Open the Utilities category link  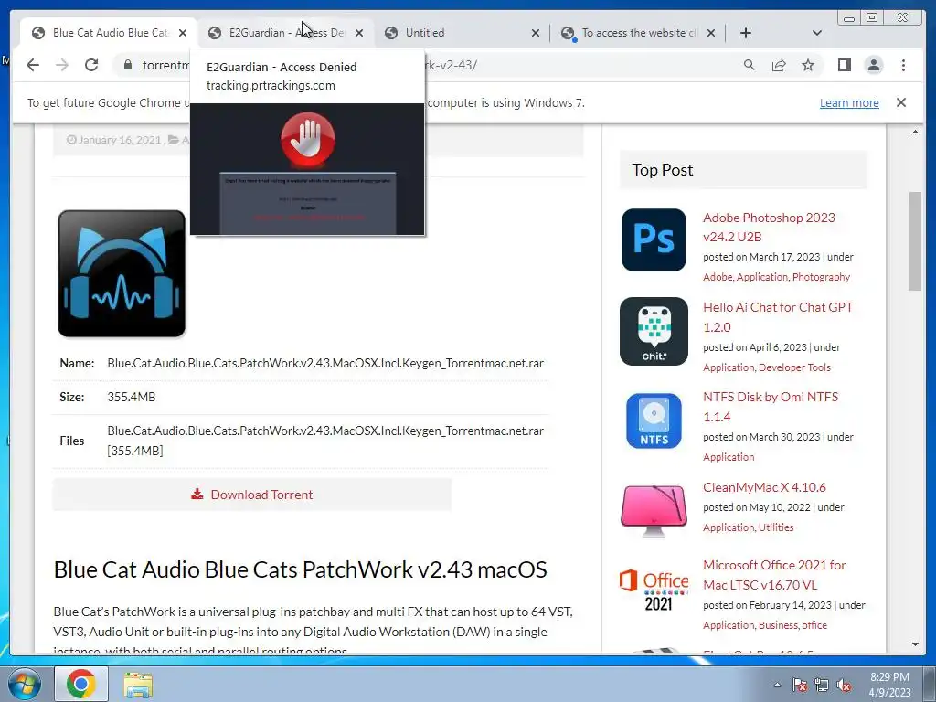[x=776, y=527]
